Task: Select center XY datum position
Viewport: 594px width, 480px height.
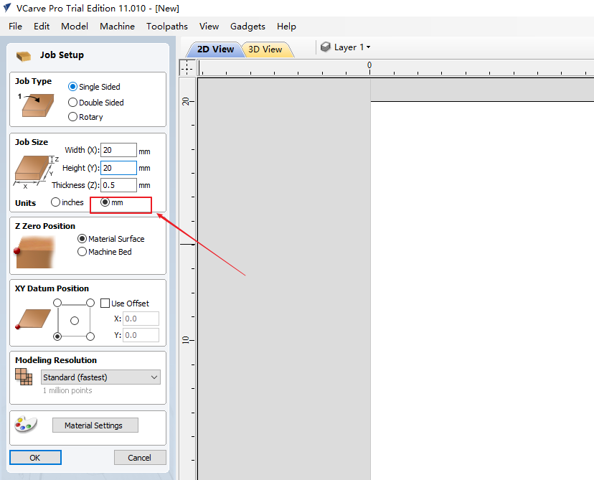Action: [x=75, y=321]
